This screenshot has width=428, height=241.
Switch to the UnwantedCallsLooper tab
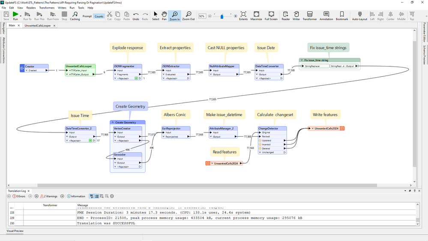click(37, 26)
